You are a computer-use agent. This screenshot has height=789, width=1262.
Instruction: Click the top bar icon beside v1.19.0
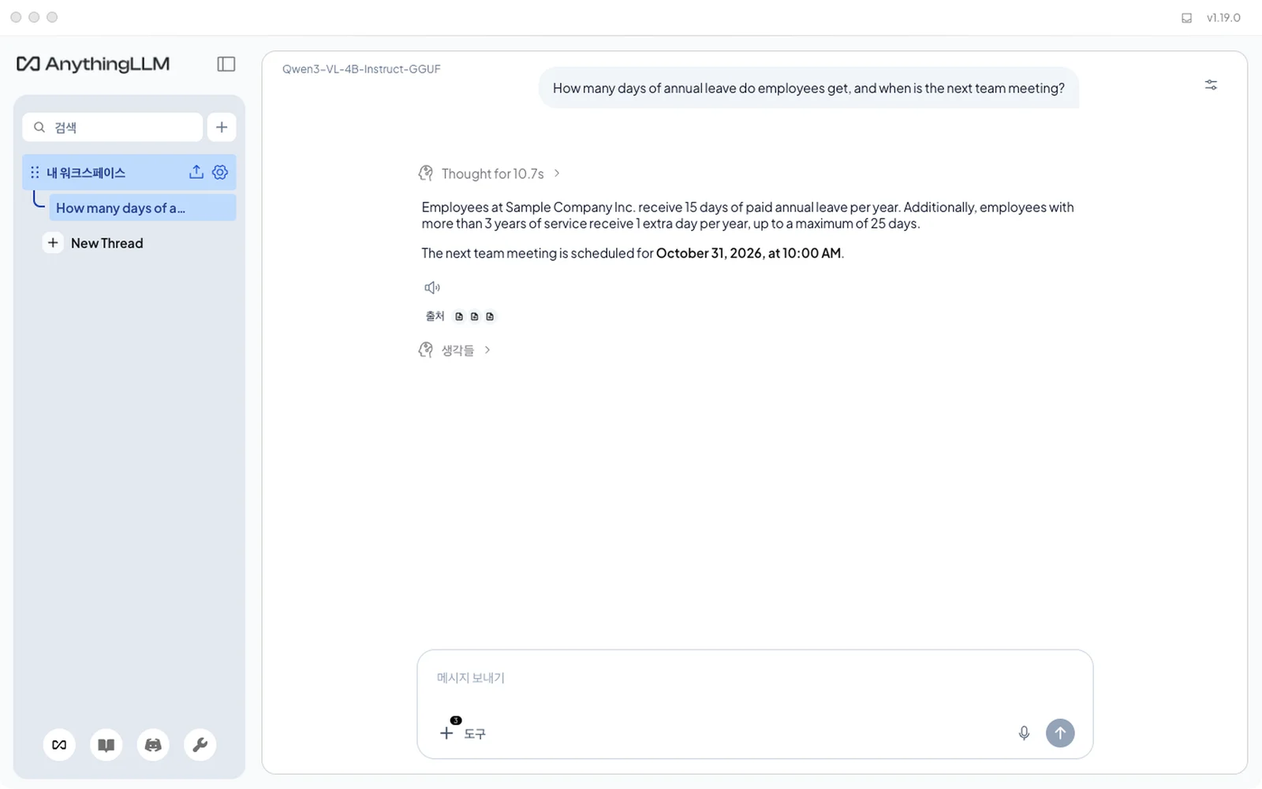(1186, 17)
